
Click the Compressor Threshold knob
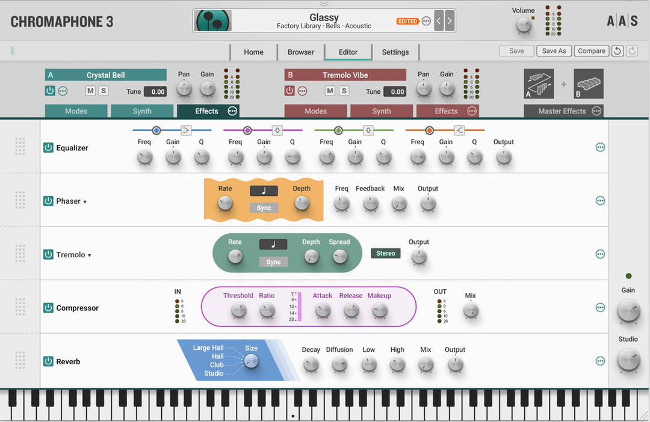[239, 310]
